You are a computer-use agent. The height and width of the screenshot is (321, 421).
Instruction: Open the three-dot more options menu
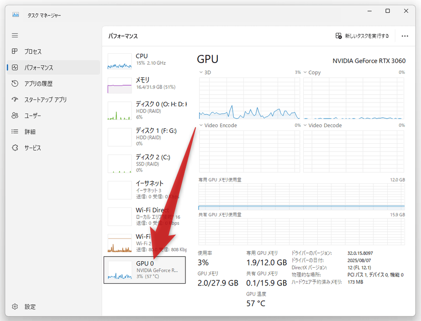pos(405,36)
